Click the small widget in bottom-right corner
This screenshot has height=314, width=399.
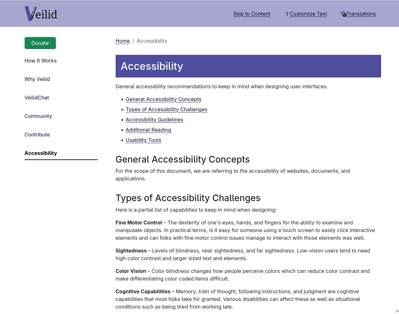[397, 311]
